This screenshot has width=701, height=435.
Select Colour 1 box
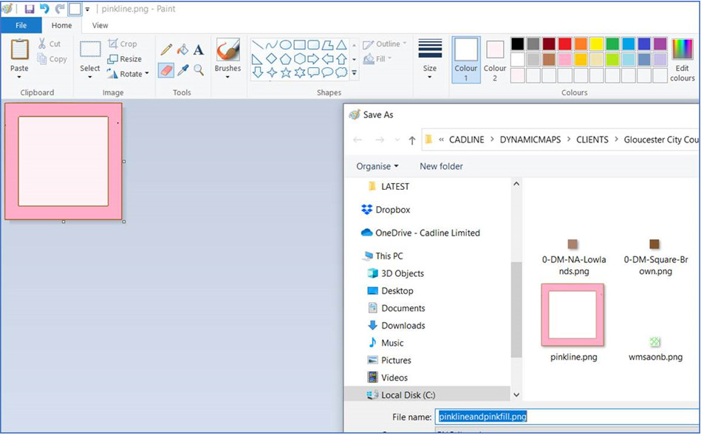pyautogui.click(x=466, y=60)
